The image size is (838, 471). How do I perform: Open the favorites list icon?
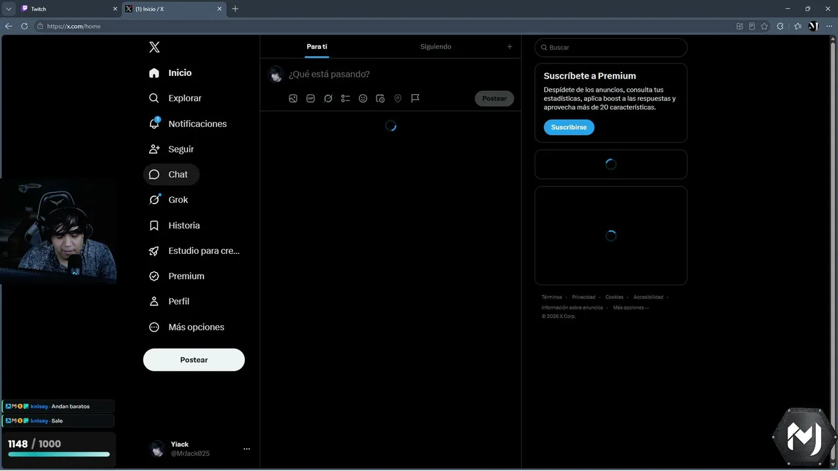[797, 26]
